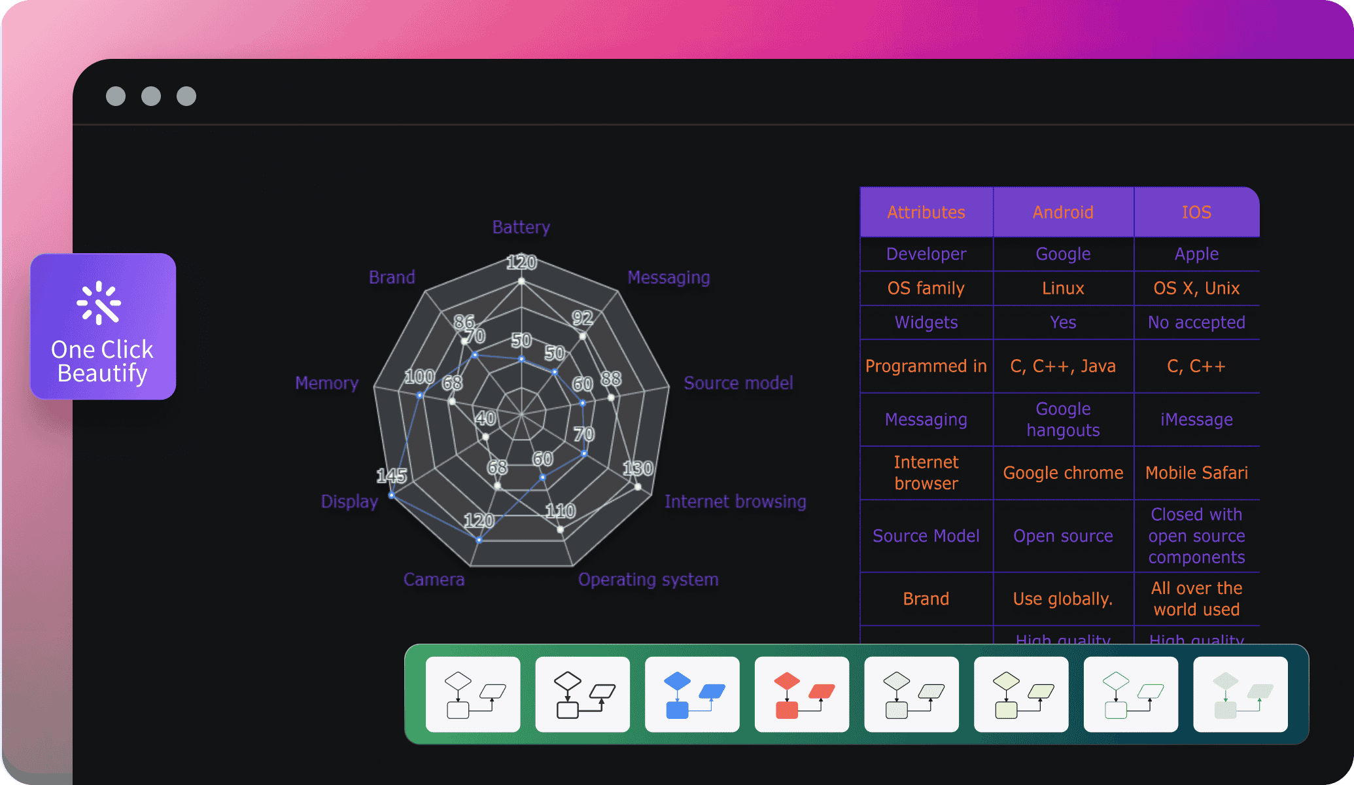
Task: Click the Internet browser row label
Action: click(x=926, y=472)
